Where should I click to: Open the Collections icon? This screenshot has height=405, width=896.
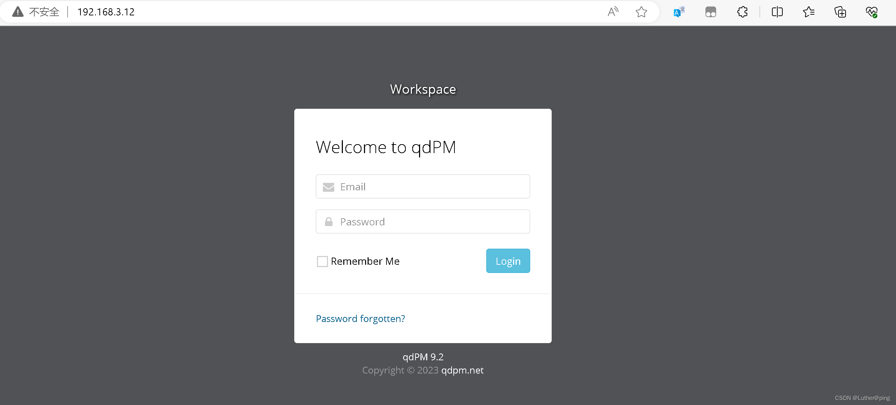(x=840, y=12)
